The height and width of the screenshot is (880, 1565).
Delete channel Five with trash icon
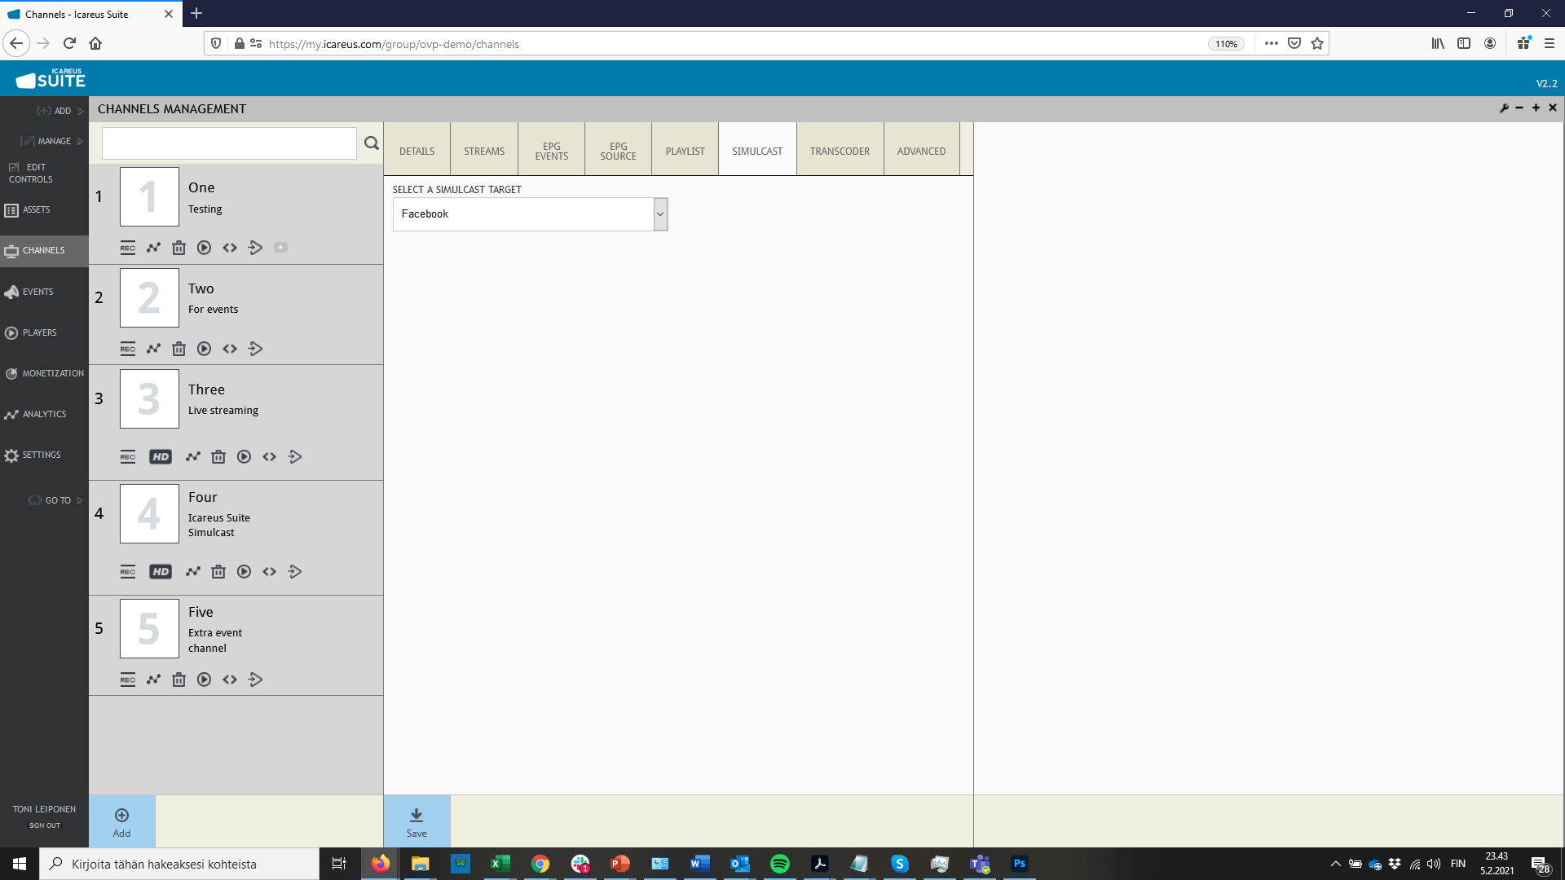179,680
